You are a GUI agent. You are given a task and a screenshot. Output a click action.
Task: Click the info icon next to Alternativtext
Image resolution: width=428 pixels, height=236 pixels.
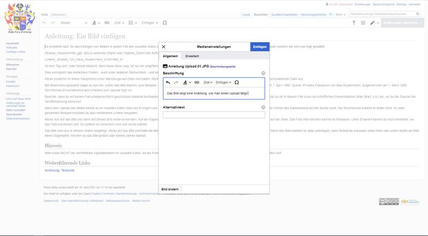pos(263,107)
